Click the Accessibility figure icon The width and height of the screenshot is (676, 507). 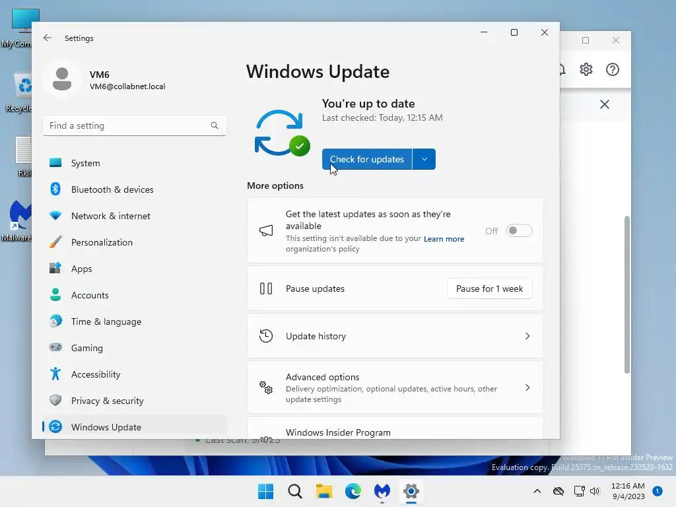[55, 374]
